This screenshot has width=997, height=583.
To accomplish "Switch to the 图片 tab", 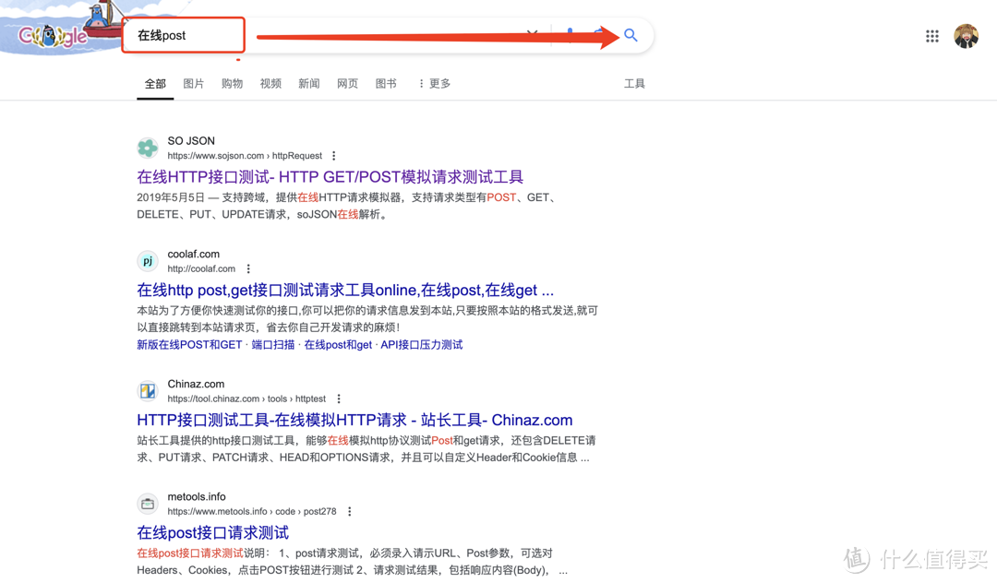I will (x=194, y=83).
